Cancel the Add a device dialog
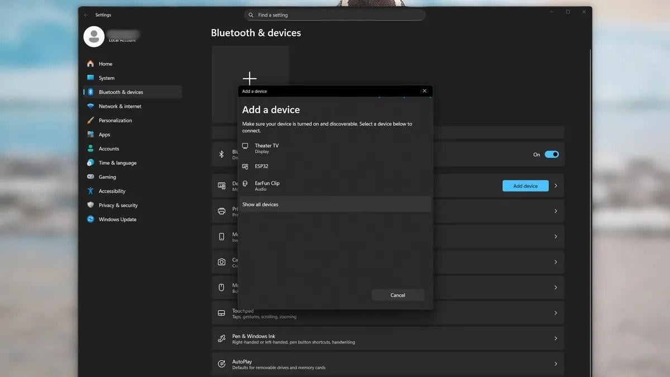The image size is (670, 377). point(398,295)
